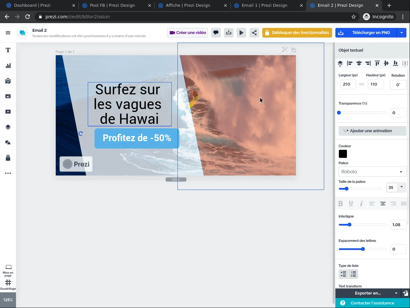Expand the Télécharger en PNG dropdown arrow

(x=402, y=33)
